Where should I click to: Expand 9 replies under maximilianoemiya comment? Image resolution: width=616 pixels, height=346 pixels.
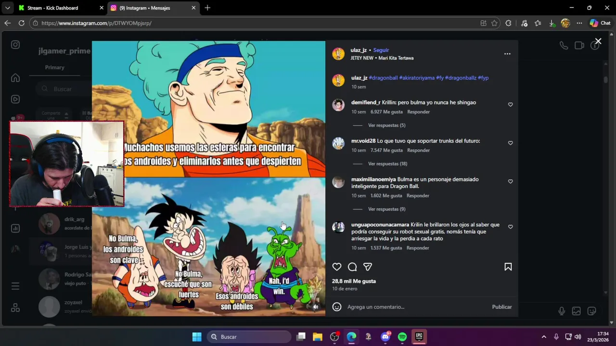click(386, 209)
